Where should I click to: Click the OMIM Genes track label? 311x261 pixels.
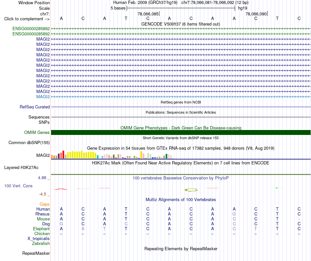tap(37, 132)
